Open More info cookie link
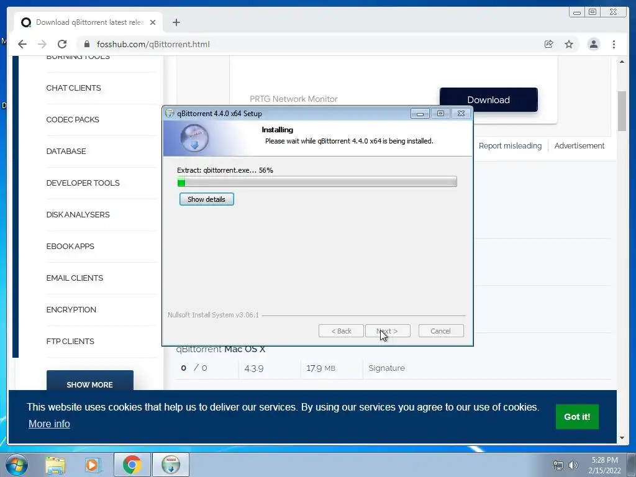This screenshot has width=636, height=477. tap(49, 424)
